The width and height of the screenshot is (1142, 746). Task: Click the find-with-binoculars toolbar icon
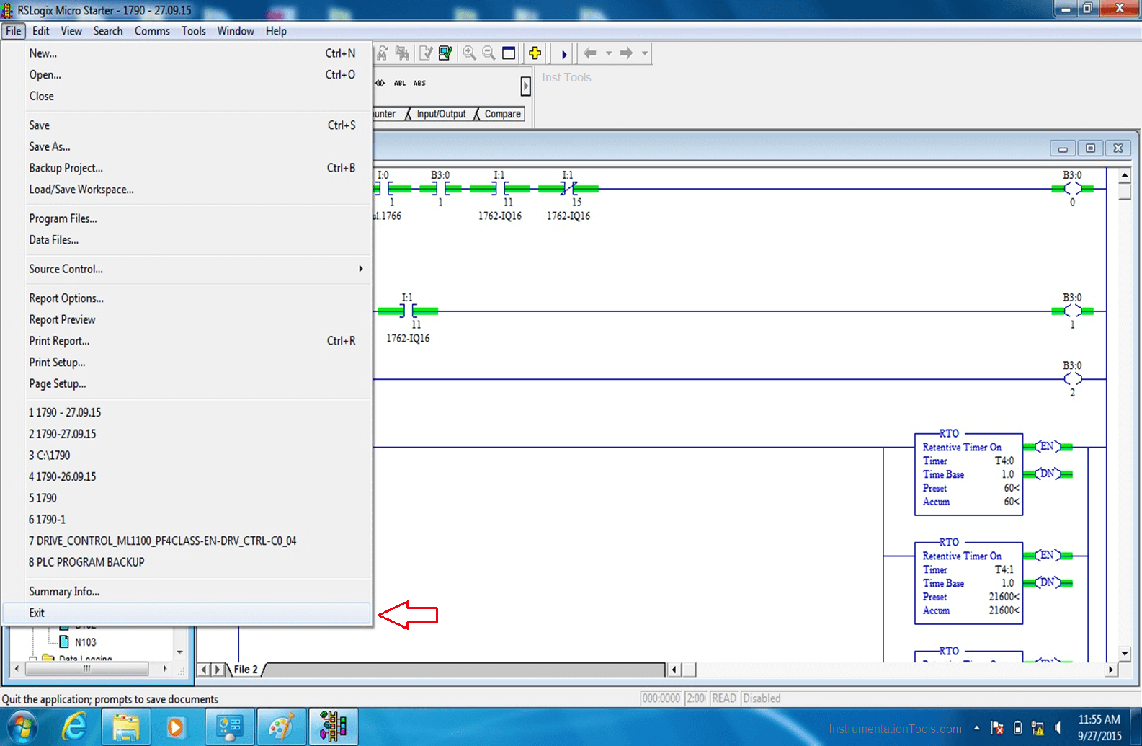[382, 53]
